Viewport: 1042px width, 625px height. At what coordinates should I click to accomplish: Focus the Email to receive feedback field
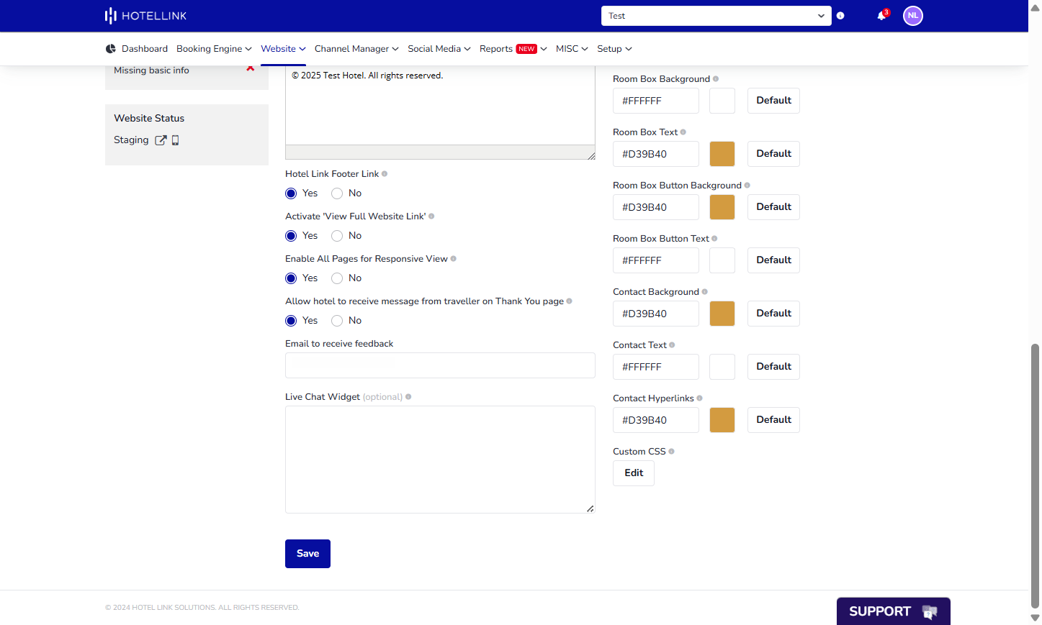coord(440,365)
